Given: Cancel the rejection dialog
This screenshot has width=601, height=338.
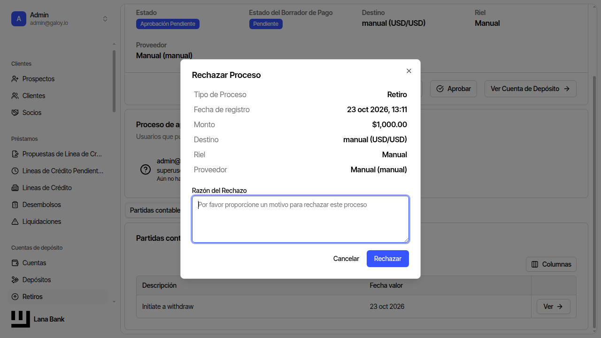Looking at the screenshot, I should (x=346, y=259).
